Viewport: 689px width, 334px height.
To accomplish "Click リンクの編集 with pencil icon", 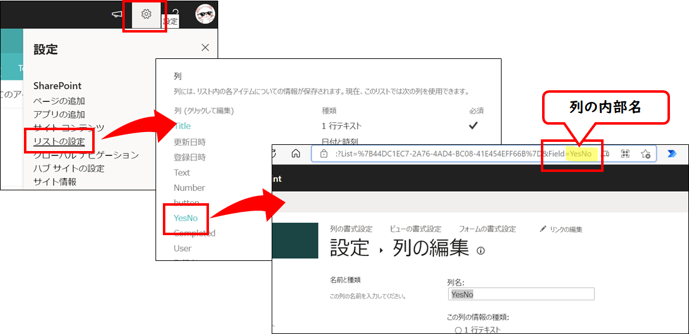I will [x=561, y=229].
